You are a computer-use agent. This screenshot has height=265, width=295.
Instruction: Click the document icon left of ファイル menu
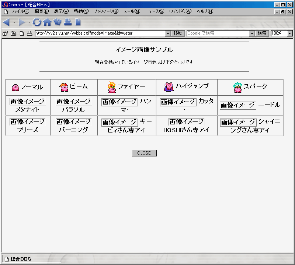pyautogui.click(x=6, y=12)
